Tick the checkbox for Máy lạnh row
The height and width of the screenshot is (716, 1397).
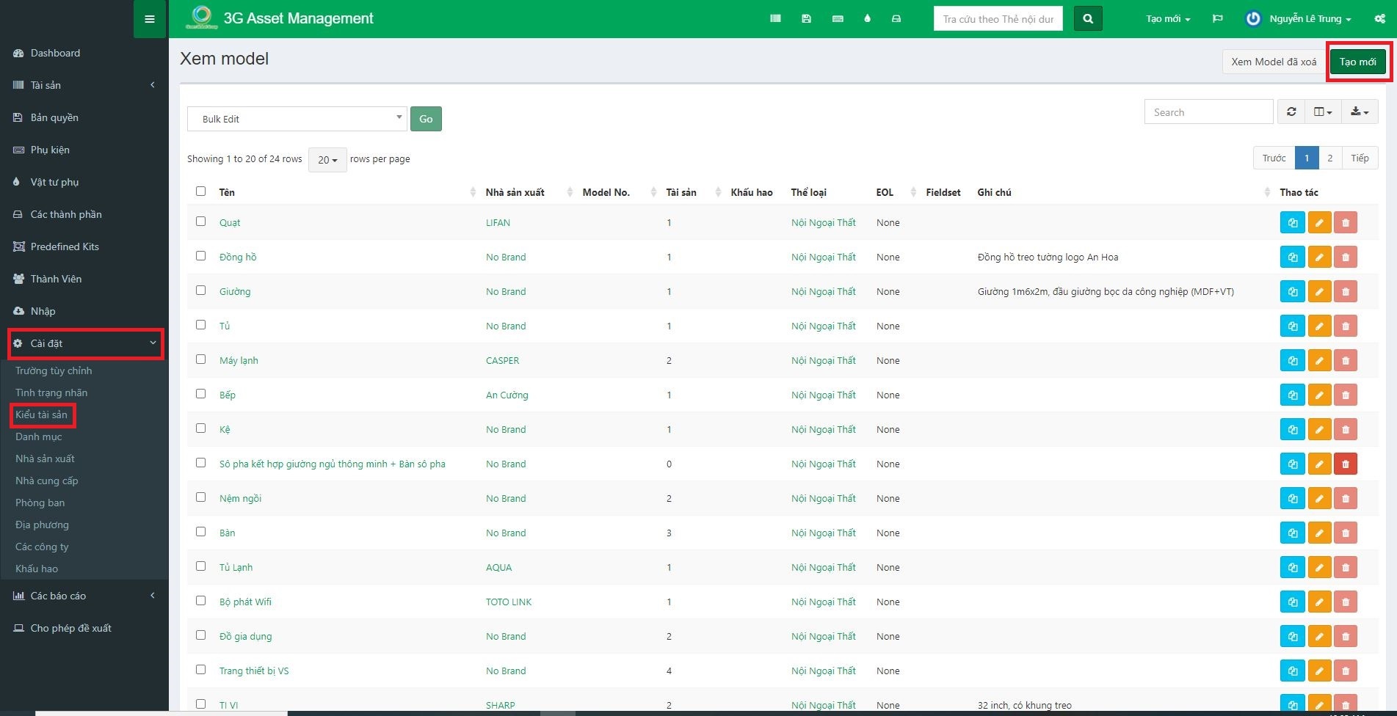click(x=201, y=359)
